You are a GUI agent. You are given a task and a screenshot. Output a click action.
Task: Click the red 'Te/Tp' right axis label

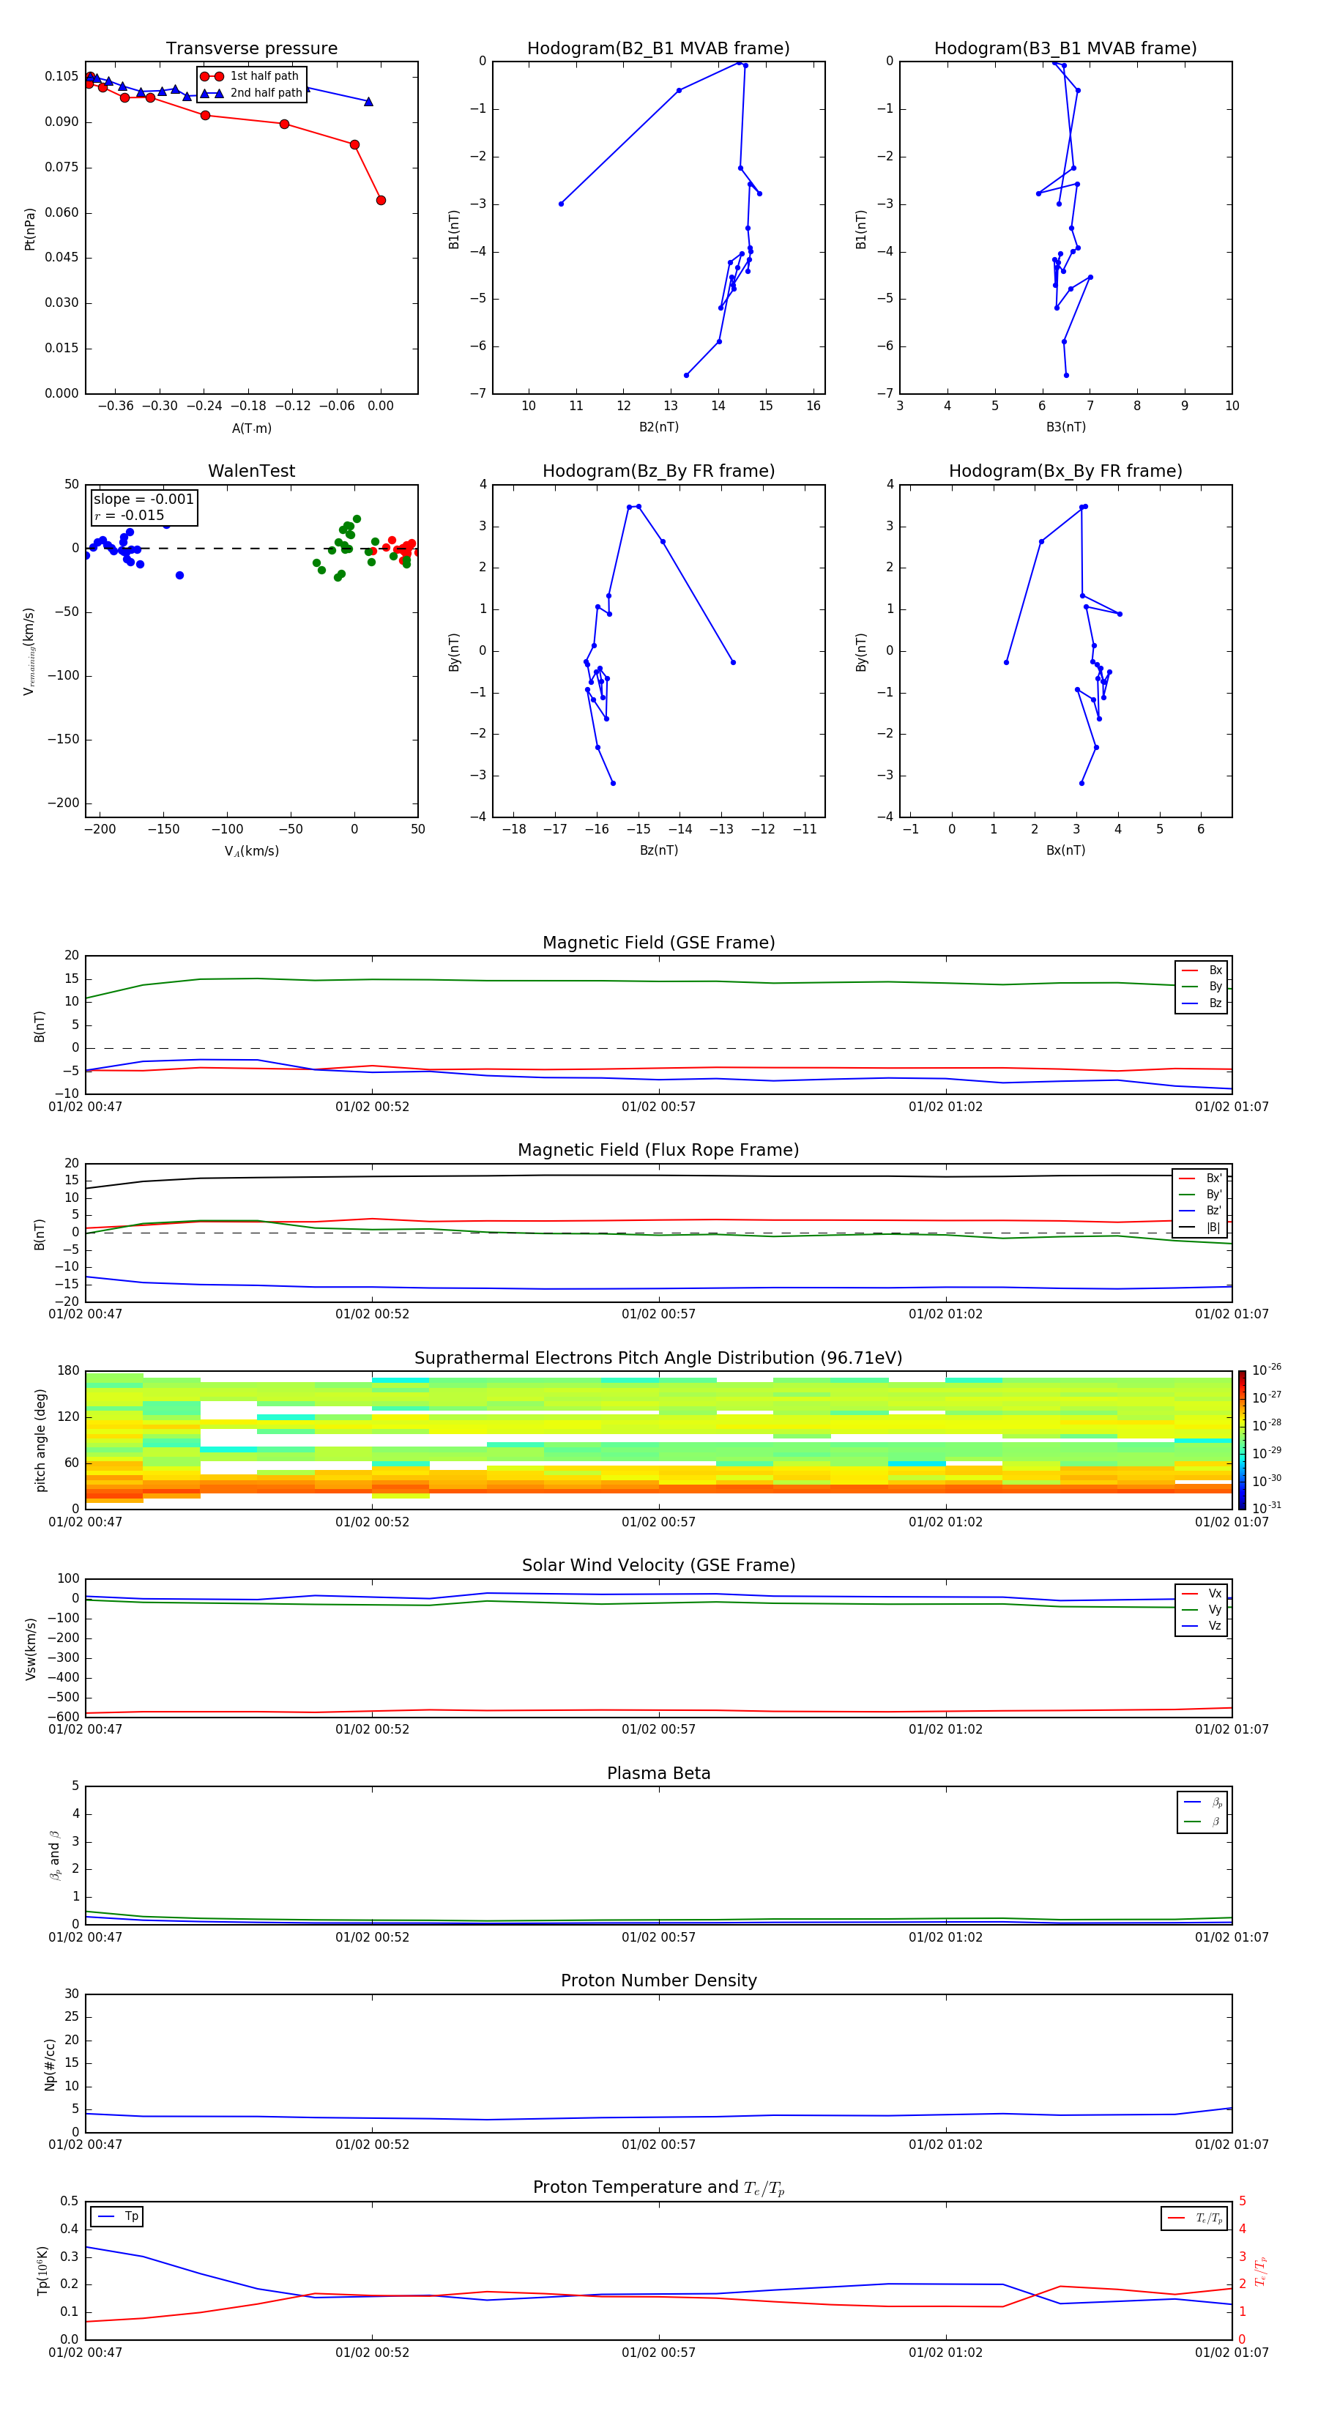1260,2271
